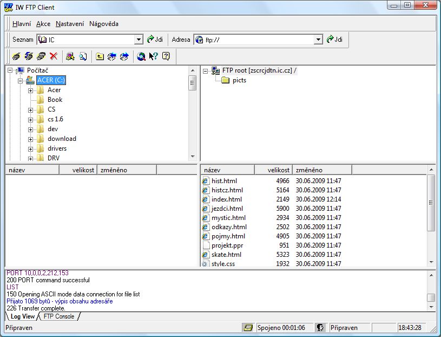Expand the drivers folder node
Screen dimensions: 441x337
point(30,149)
